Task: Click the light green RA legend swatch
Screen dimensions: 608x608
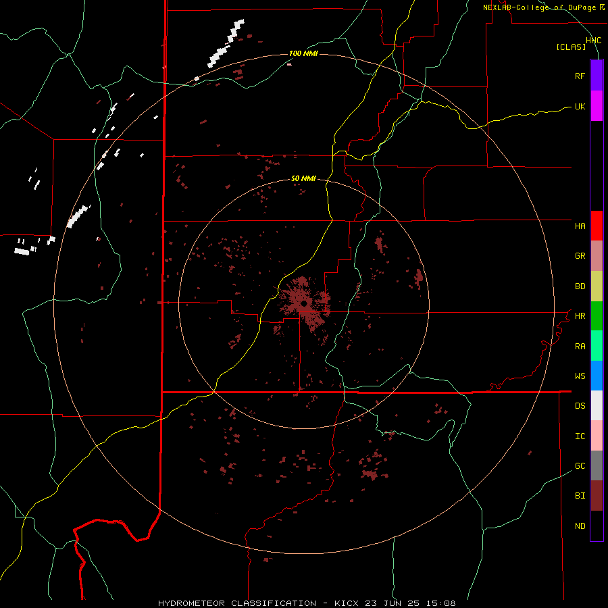Action: tap(597, 346)
